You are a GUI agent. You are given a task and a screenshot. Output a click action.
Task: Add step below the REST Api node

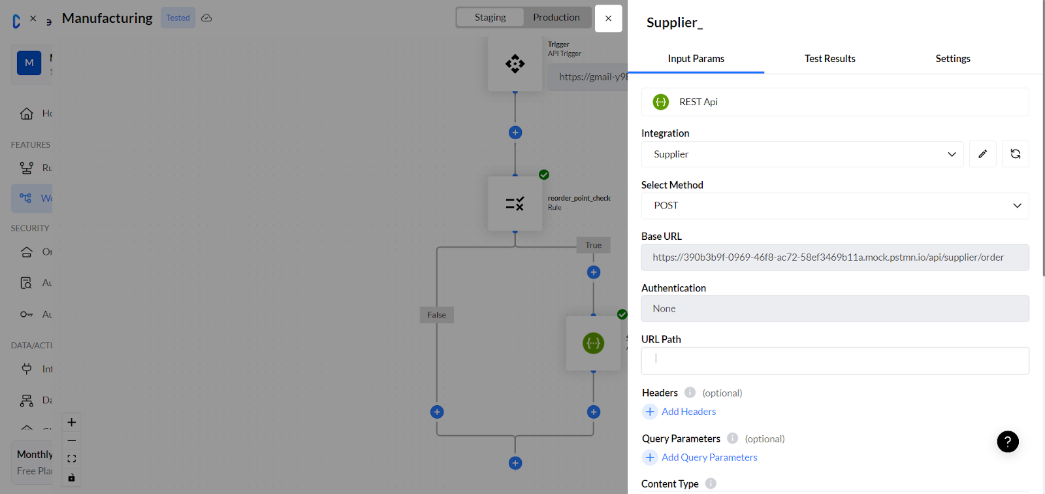[594, 412]
